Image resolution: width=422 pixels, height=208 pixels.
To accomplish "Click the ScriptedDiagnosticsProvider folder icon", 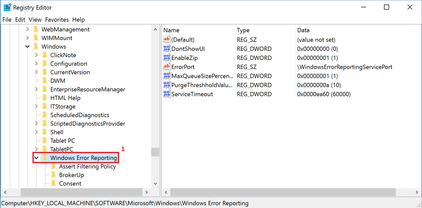I will 45,123.
